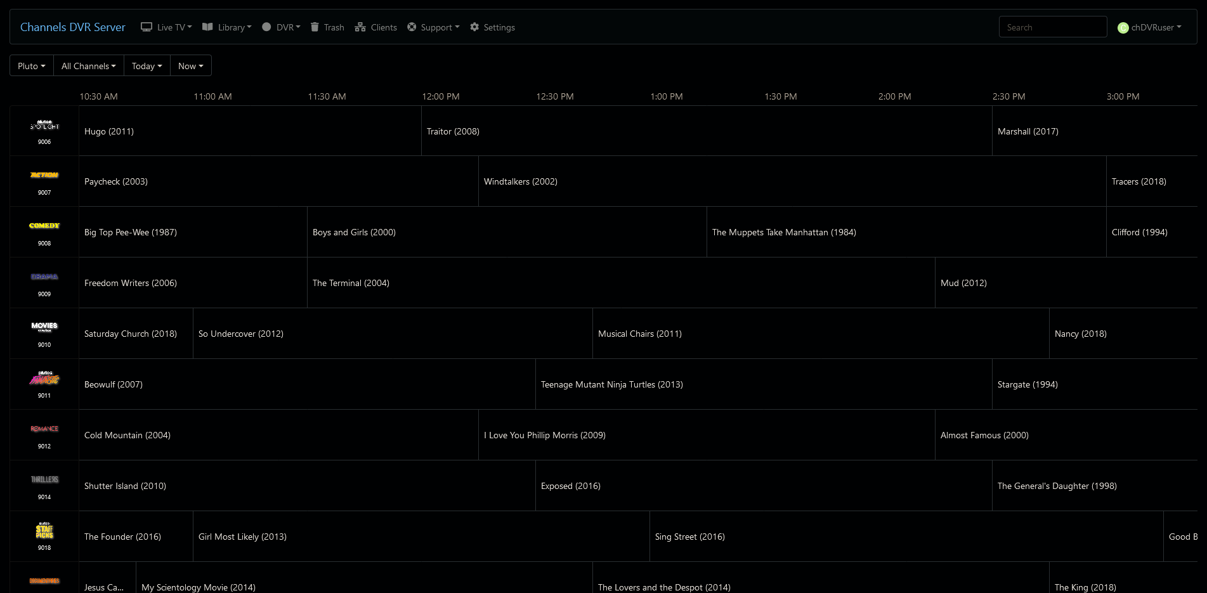Open the All Channels filter dropdown
1207x593 pixels.
[x=88, y=66]
